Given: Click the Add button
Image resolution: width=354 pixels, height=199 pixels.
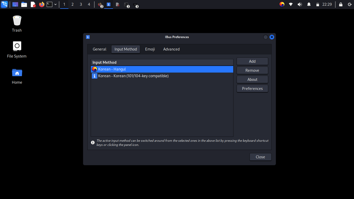Looking at the screenshot, I should coord(252,61).
